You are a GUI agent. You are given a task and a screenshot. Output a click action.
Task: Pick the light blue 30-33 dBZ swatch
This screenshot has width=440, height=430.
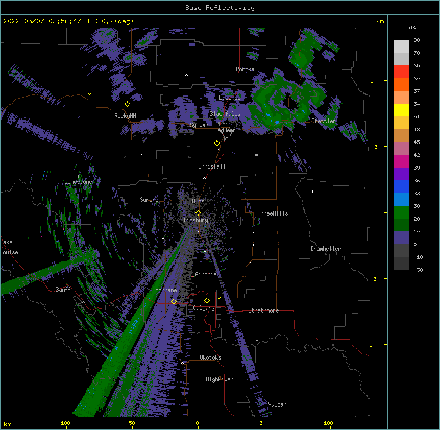coord(401,199)
